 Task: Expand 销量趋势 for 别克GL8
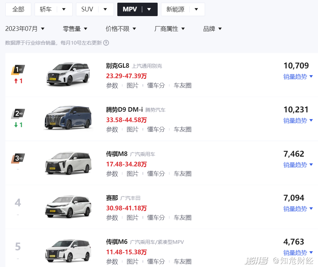click(298, 76)
